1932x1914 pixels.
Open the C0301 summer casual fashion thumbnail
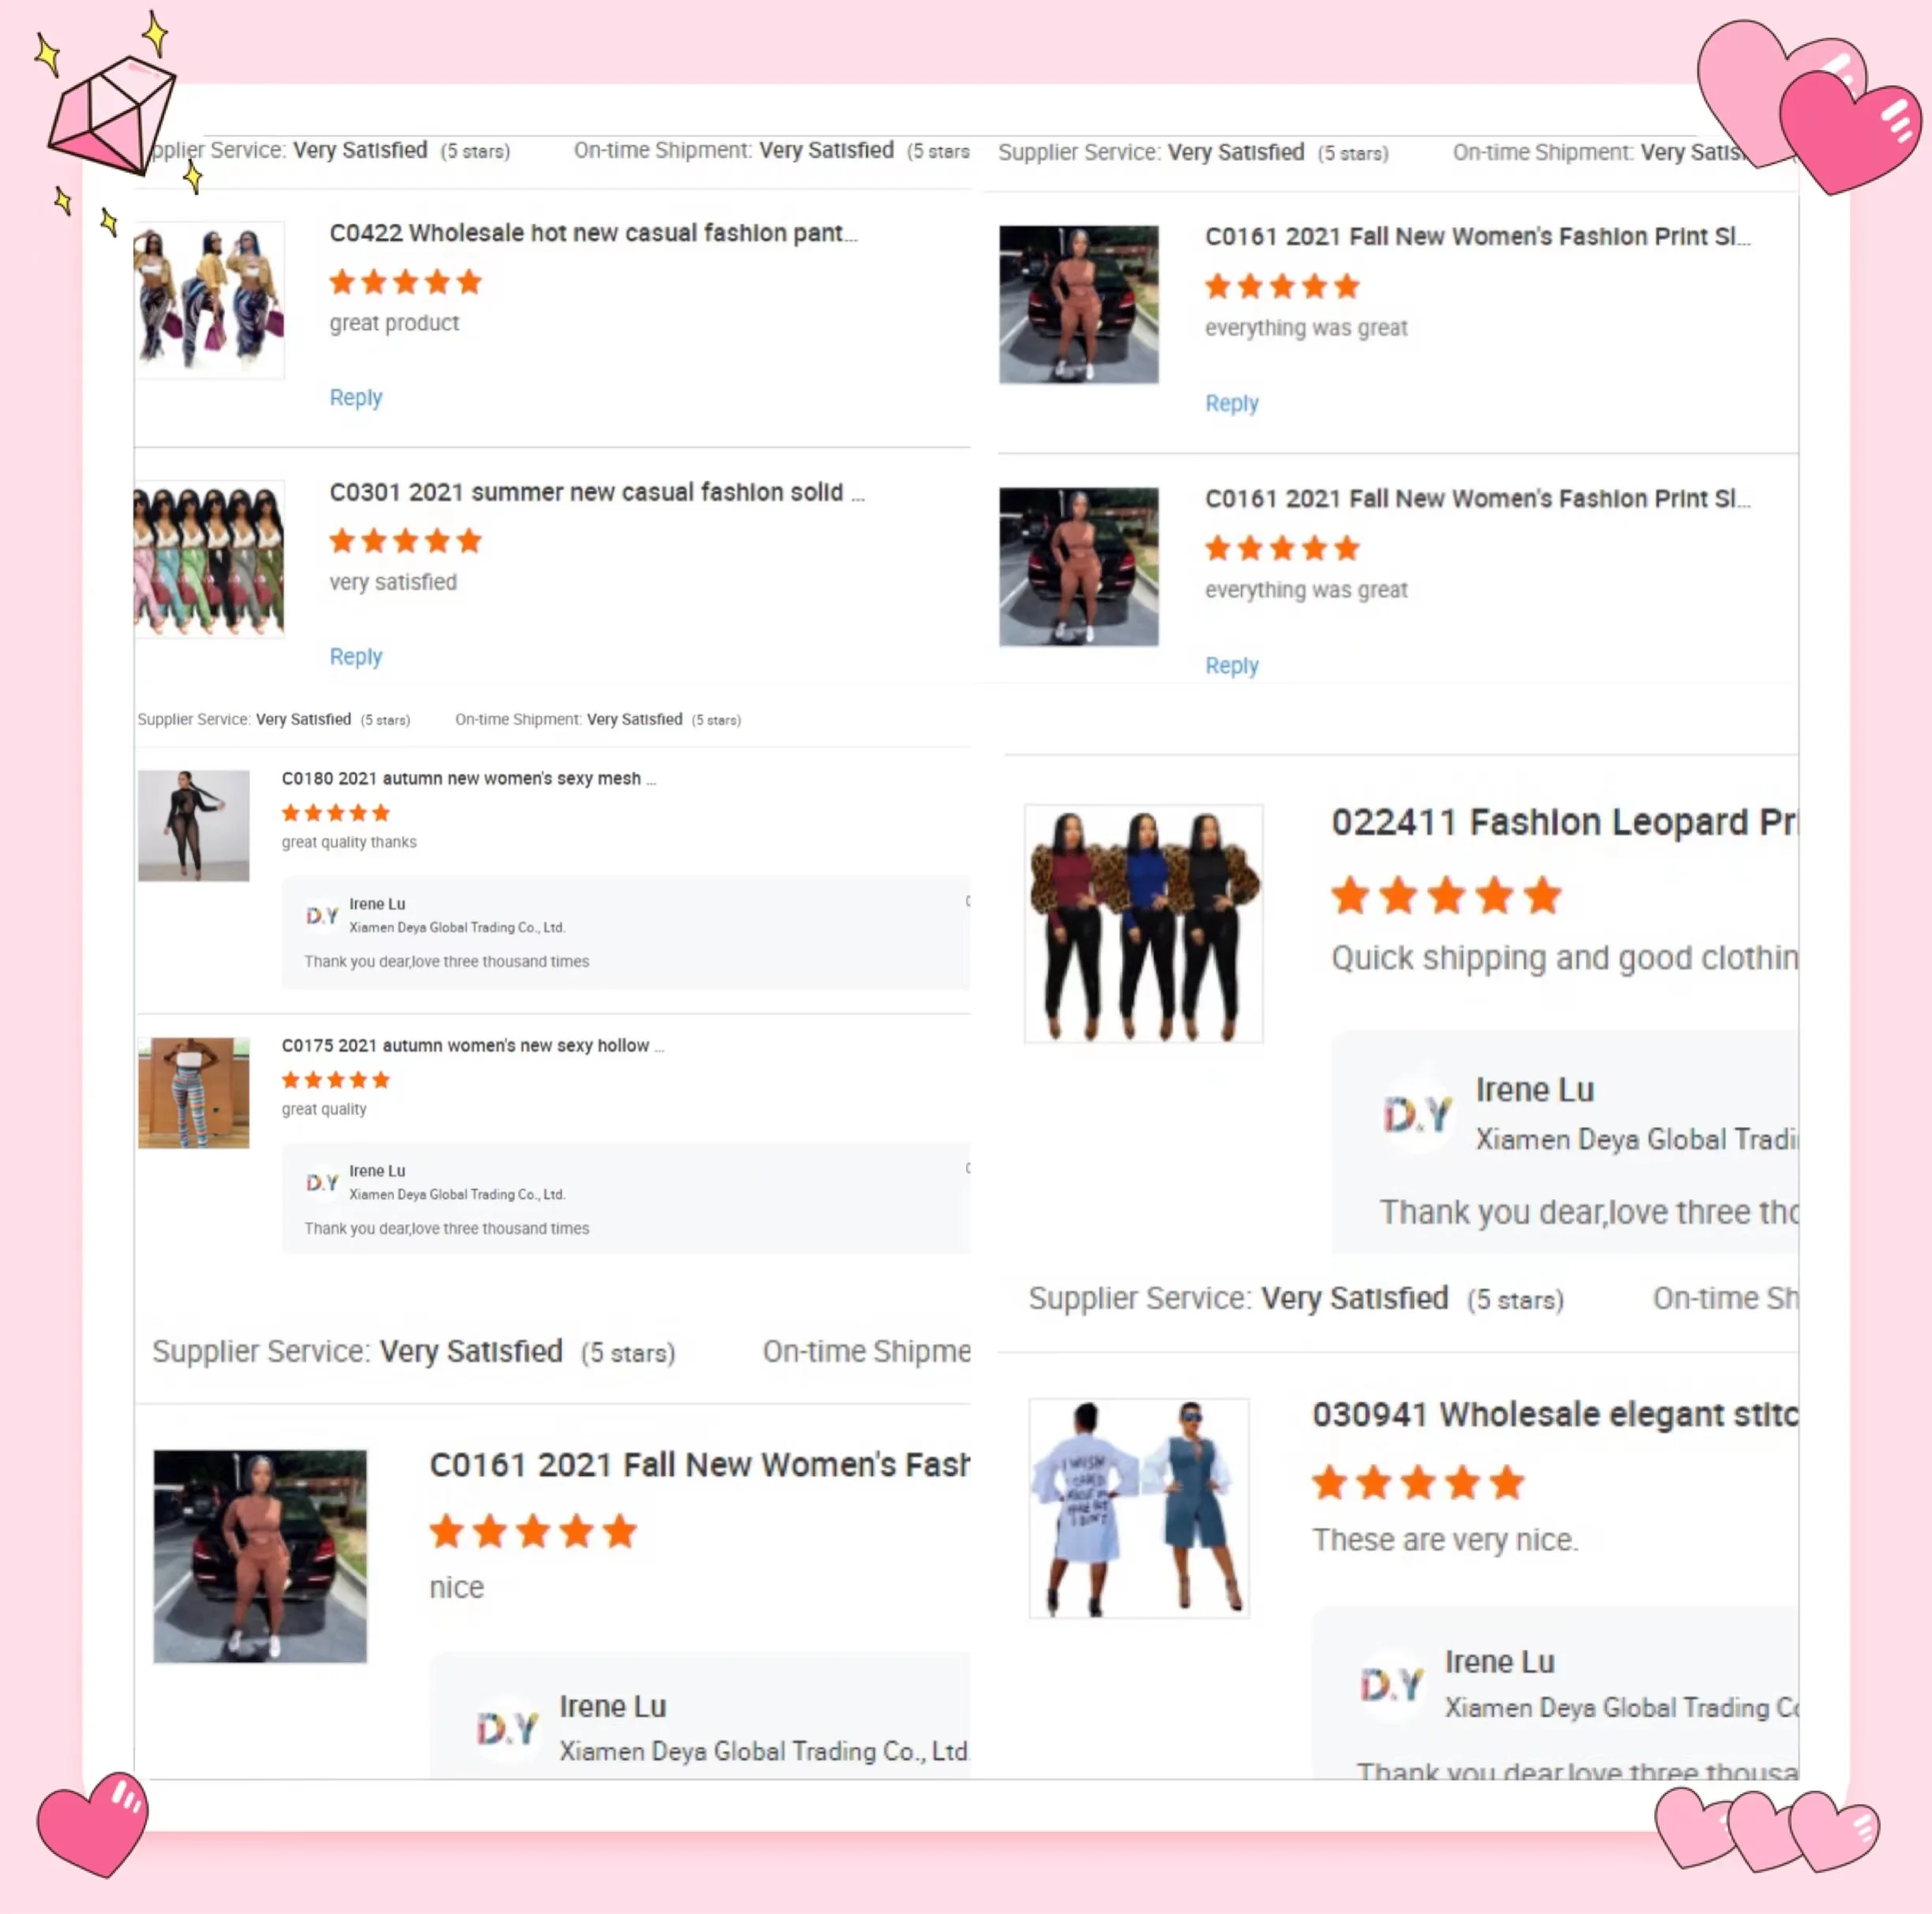tap(209, 559)
